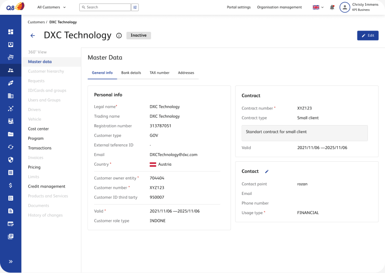Select 360° View in side menu
This screenshot has height=273, width=385.
coord(37,52)
